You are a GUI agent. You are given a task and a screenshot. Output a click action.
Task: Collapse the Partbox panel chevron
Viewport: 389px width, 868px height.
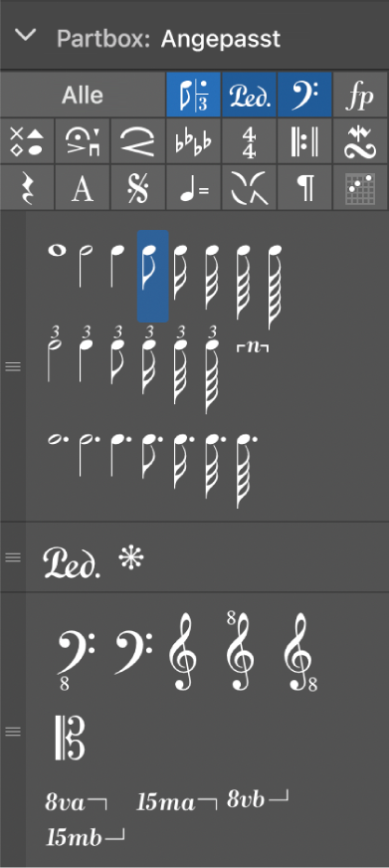[x=26, y=37]
